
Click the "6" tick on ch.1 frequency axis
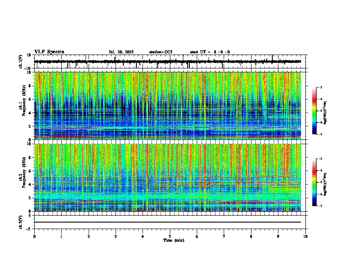[x=30, y=99]
